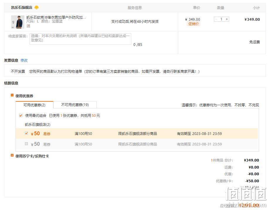Image resolution: width=269 pixels, height=210 pixels.
Task: Switch to 不可用优惠券(19) tab
Action: click(75, 105)
